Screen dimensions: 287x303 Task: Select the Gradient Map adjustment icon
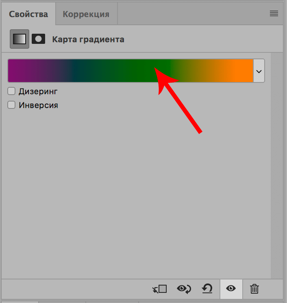pos(20,39)
